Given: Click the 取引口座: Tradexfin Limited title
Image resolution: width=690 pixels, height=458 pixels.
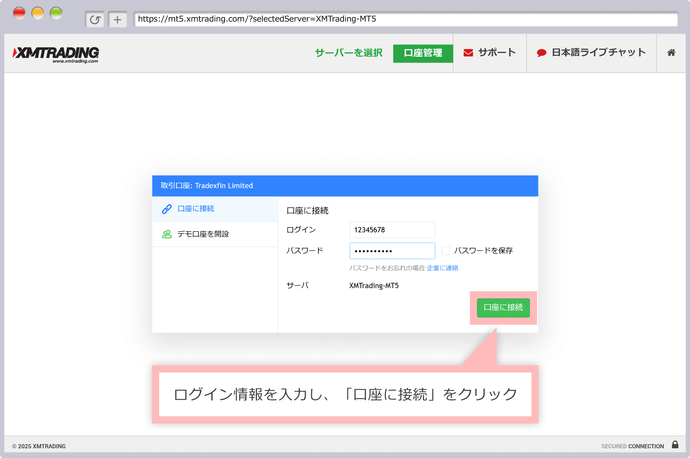Looking at the screenshot, I should pyautogui.click(x=207, y=186).
